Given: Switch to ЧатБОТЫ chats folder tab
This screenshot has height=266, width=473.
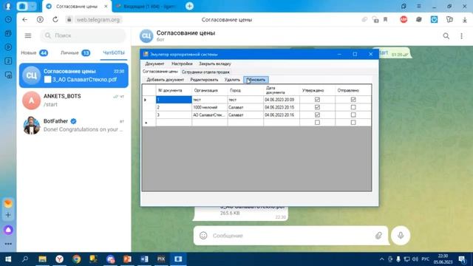Looking at the screenshot, I should [114, 52].
